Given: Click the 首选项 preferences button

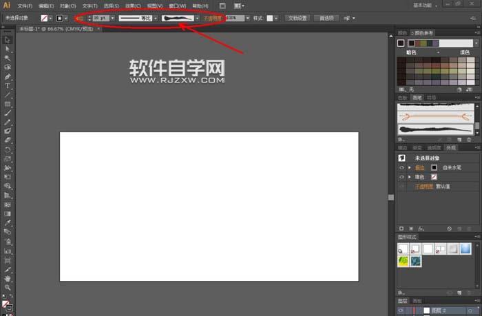Looking at the screenshot, I should click(x=326, y=18).
